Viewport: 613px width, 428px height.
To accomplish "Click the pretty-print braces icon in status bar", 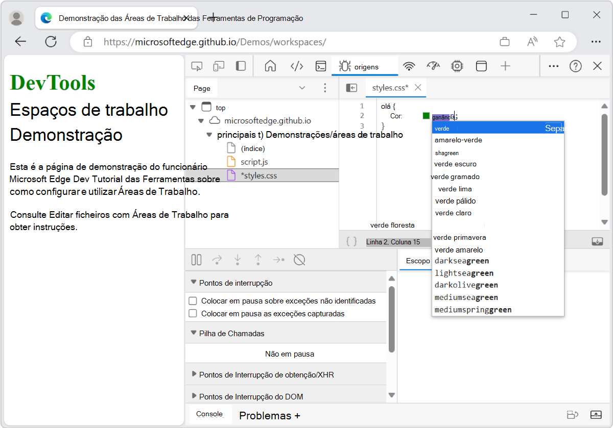I will click(351, 241).
